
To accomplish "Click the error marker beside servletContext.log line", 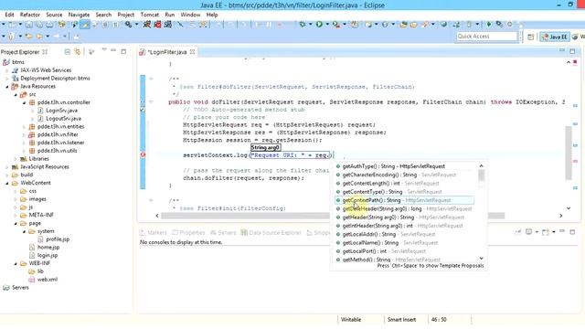I will click(x=143, y=154).
